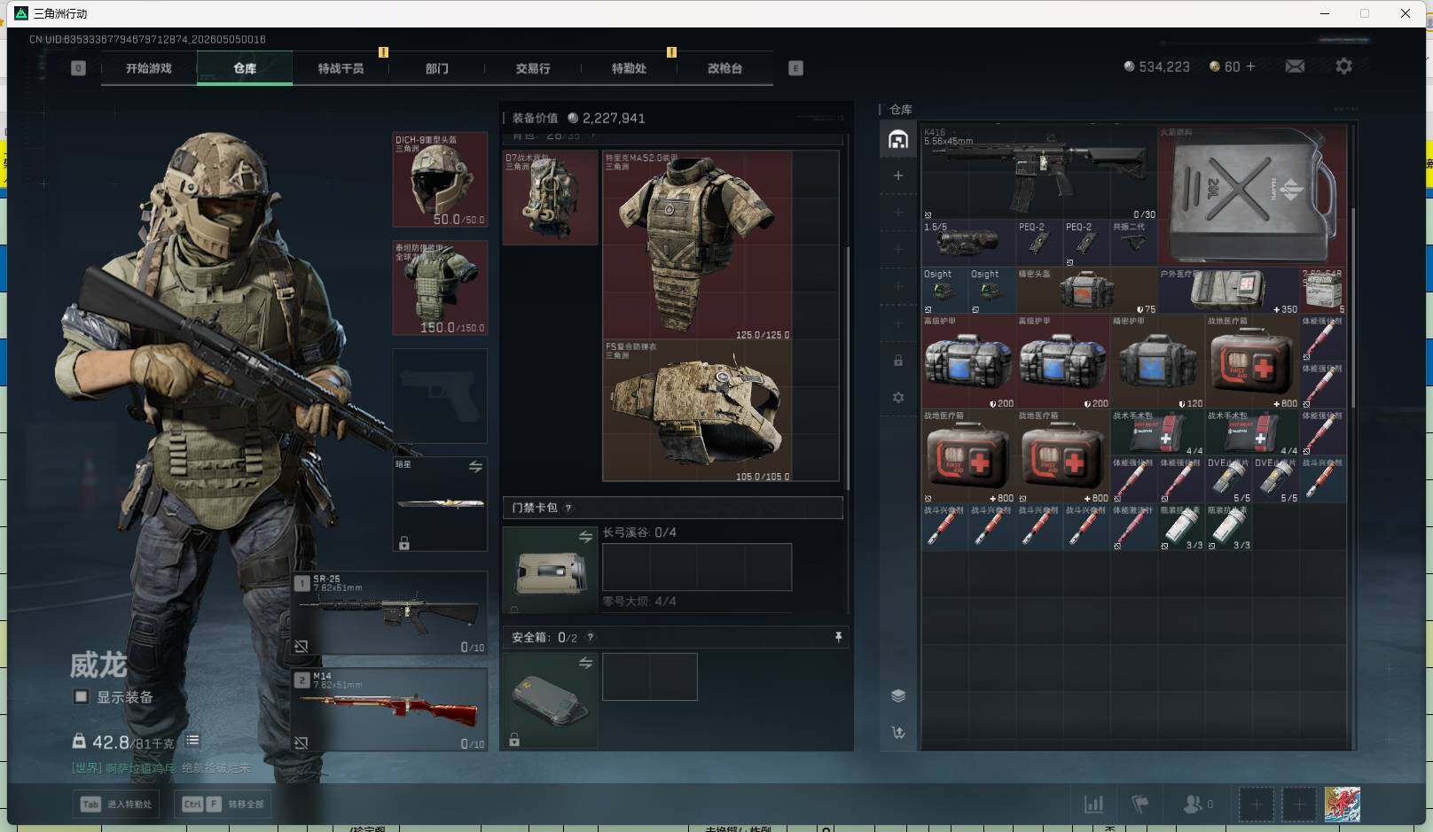
Task: Switch to the 改枪台 tab
Action: pos(724,68)
